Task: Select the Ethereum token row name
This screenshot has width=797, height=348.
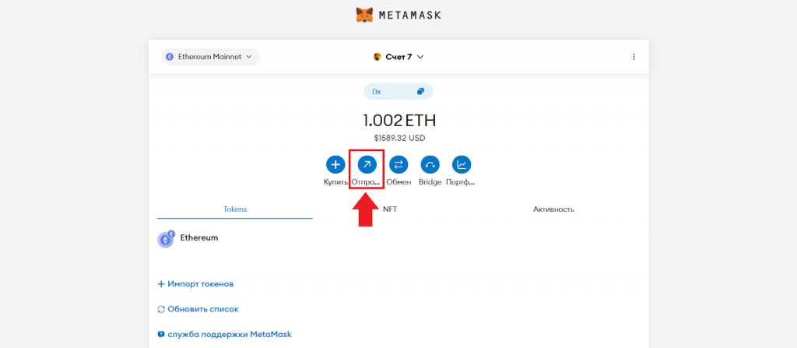Action: coord(199,237)
